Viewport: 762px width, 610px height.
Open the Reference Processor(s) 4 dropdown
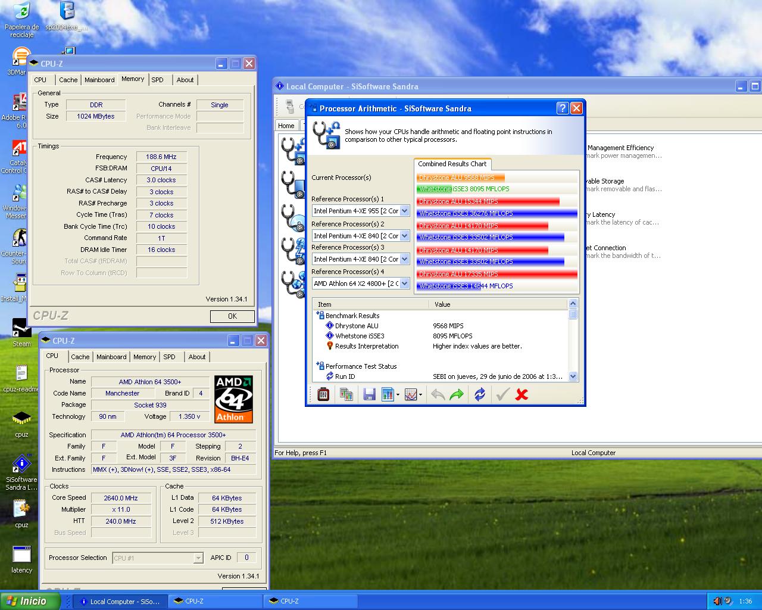[x=404, y=284]
